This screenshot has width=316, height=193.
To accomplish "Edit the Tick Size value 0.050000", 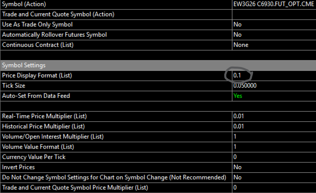I will [x=245, y=86].
